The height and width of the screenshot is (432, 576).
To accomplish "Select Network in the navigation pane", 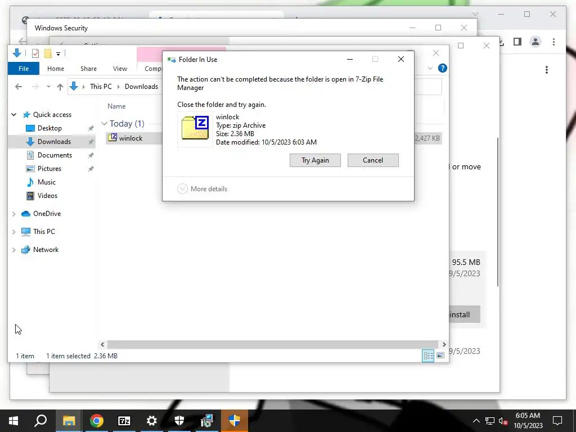I will click(x=46, y=250).
